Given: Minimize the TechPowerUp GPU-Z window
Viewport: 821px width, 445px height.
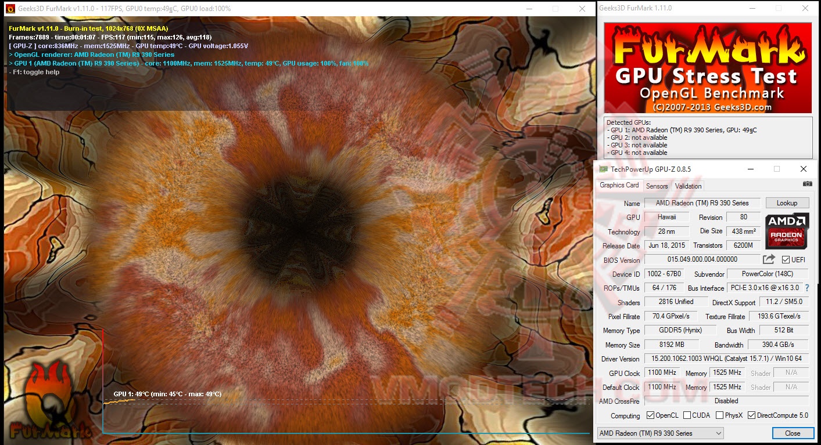Looking at the screenshot, I should point(750,169).
